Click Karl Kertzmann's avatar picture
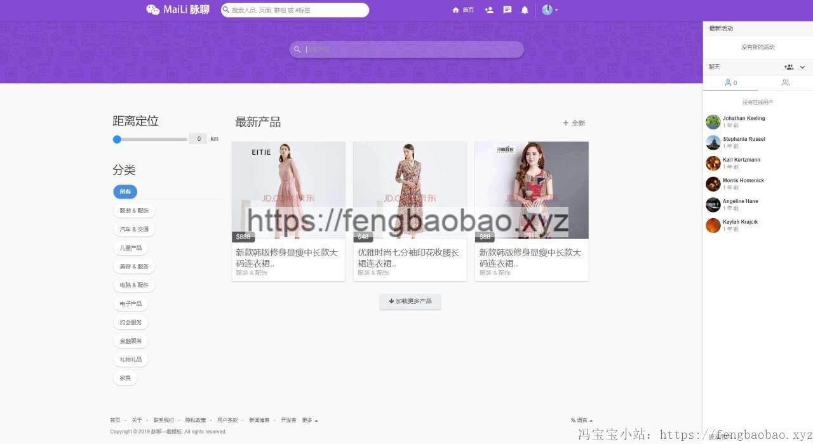 coord(713,163)
